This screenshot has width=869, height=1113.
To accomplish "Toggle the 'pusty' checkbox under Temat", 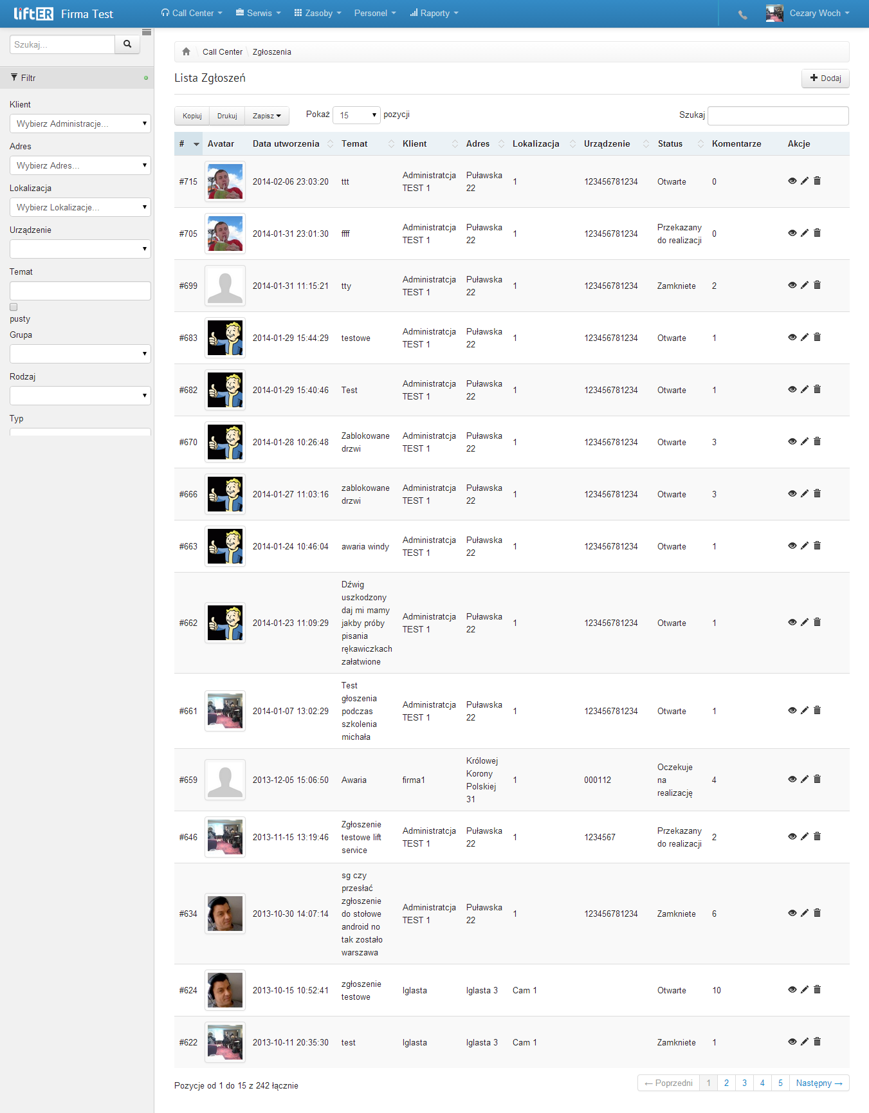I will (x=14, y=307).
